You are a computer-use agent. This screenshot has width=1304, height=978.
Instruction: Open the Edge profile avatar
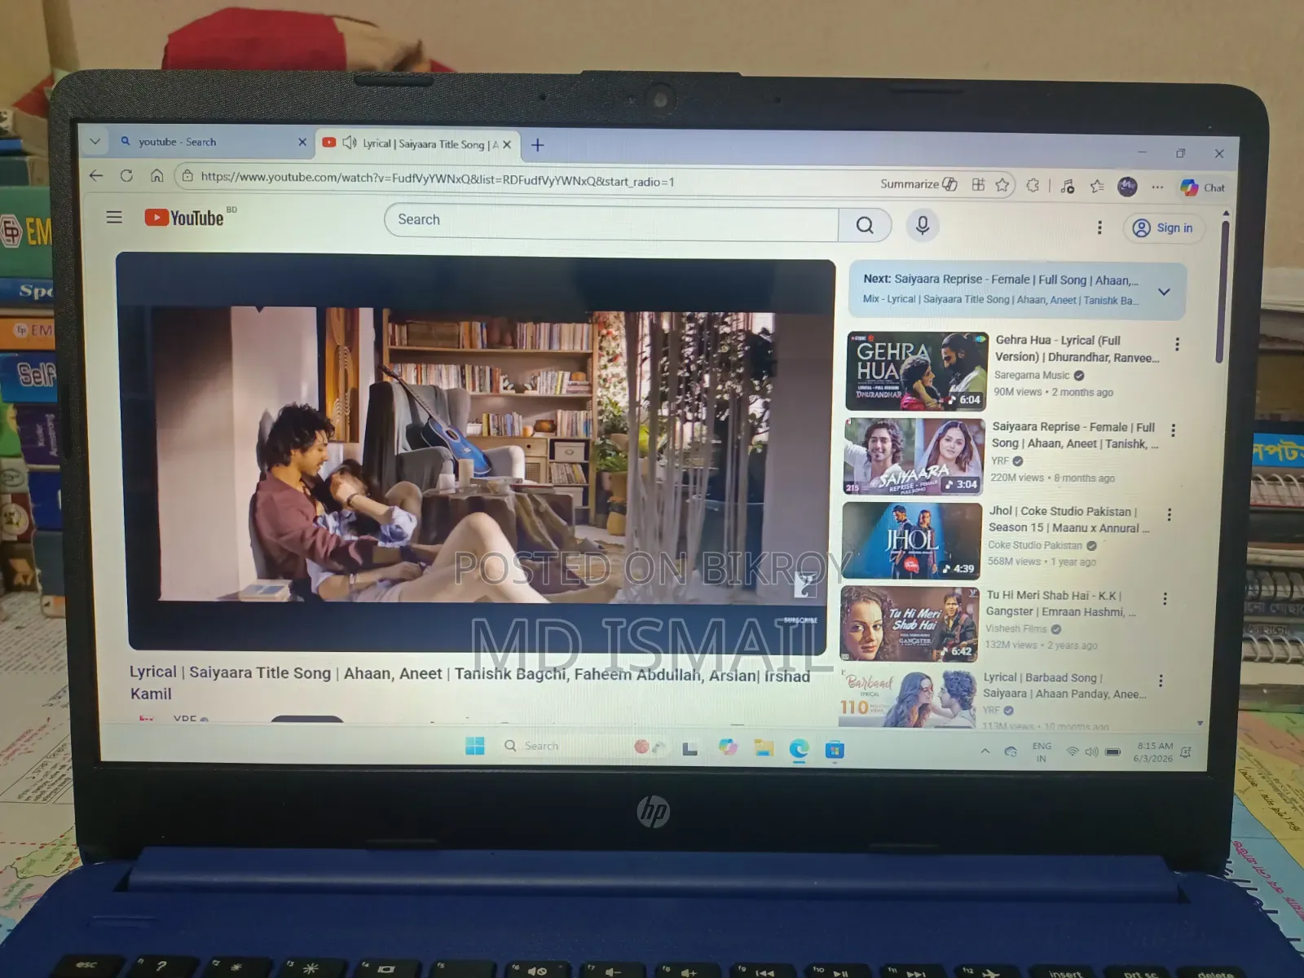(1127, 187)
